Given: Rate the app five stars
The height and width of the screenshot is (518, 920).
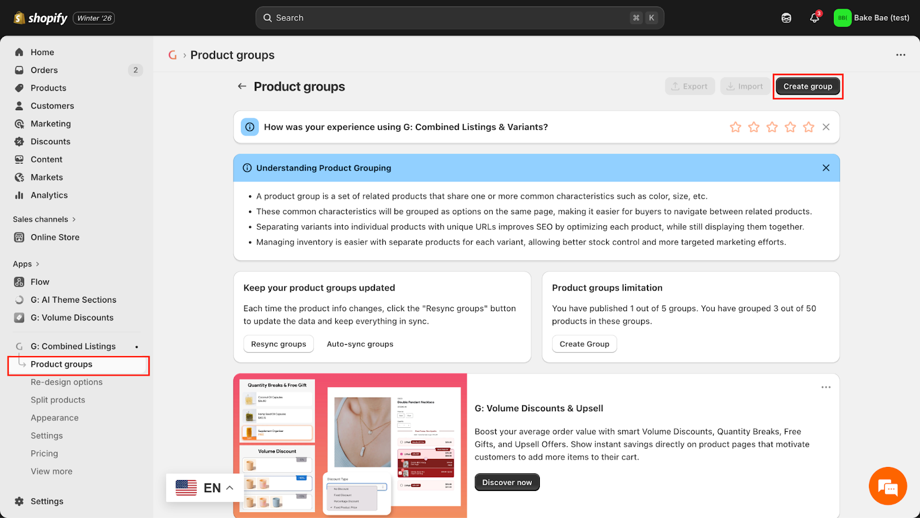Looking at the screenshot, I should pos(809,127).
